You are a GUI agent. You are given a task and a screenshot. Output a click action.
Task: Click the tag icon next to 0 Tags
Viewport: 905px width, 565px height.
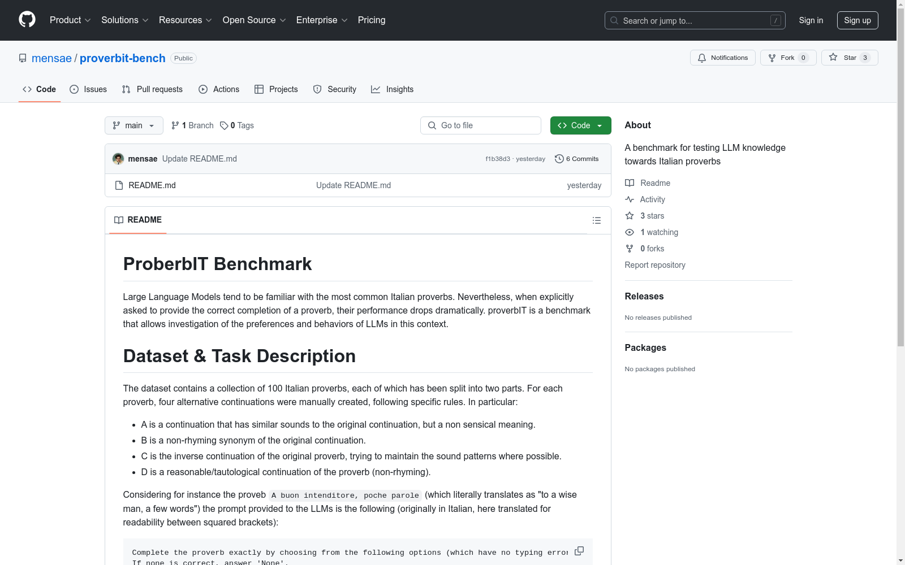224,125
